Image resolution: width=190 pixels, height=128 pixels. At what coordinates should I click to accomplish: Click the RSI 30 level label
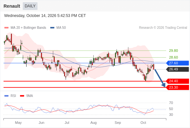171,115
